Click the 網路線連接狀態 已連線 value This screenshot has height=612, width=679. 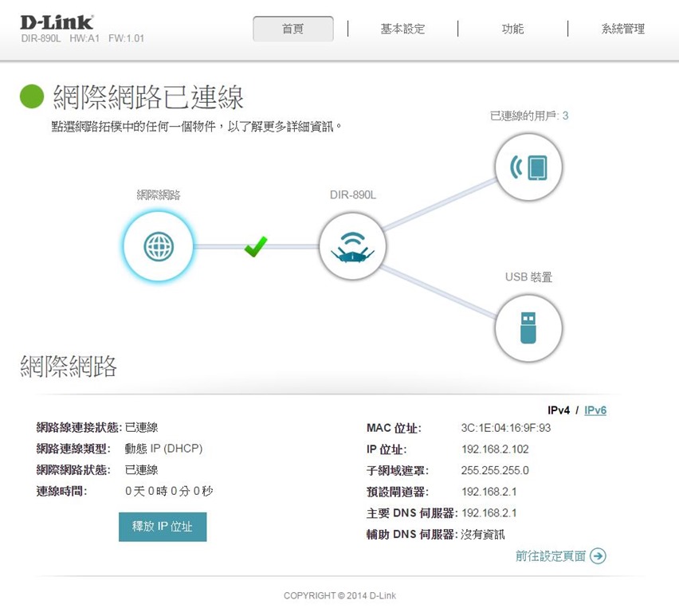click(x=141, y=427)
